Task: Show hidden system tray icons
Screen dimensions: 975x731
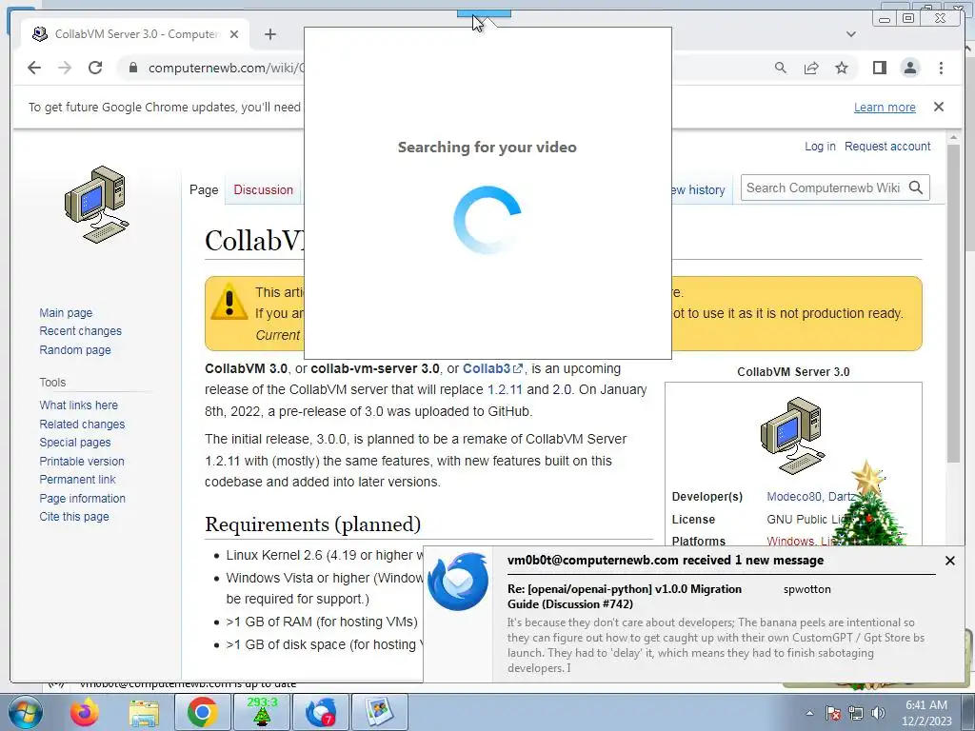Action: (809, 713)
